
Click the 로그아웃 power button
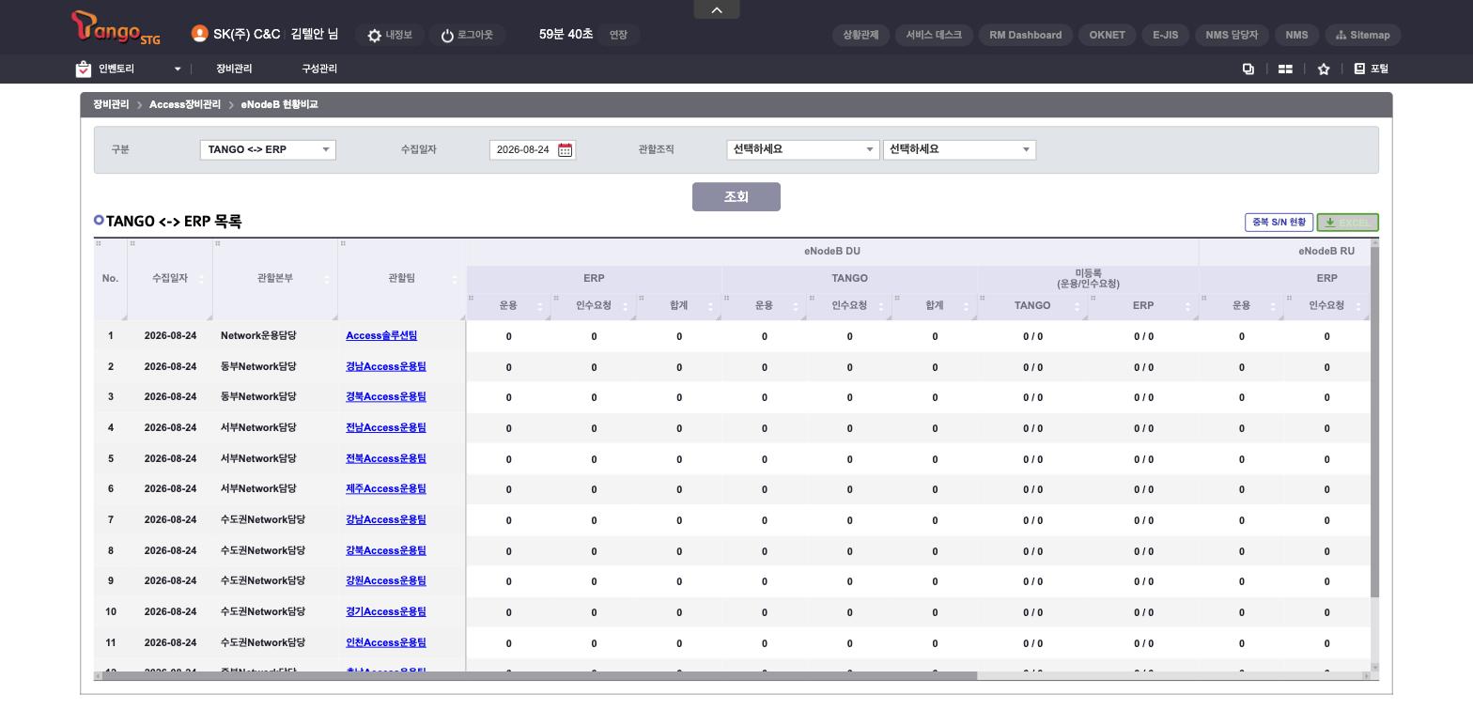point(466,35)
